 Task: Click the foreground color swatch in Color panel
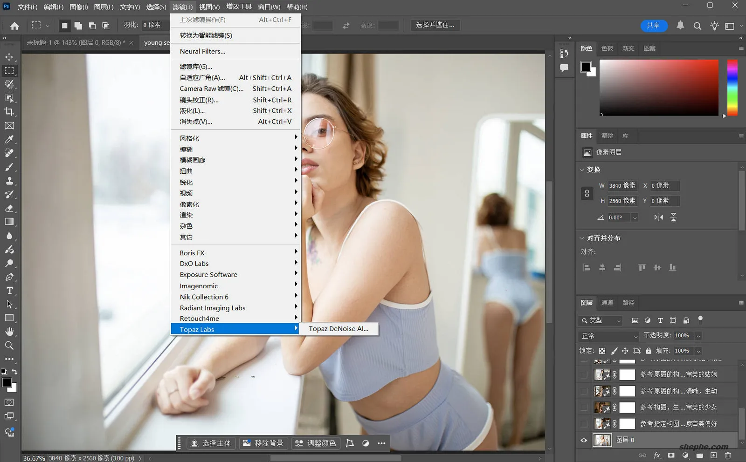pos(586,67)
